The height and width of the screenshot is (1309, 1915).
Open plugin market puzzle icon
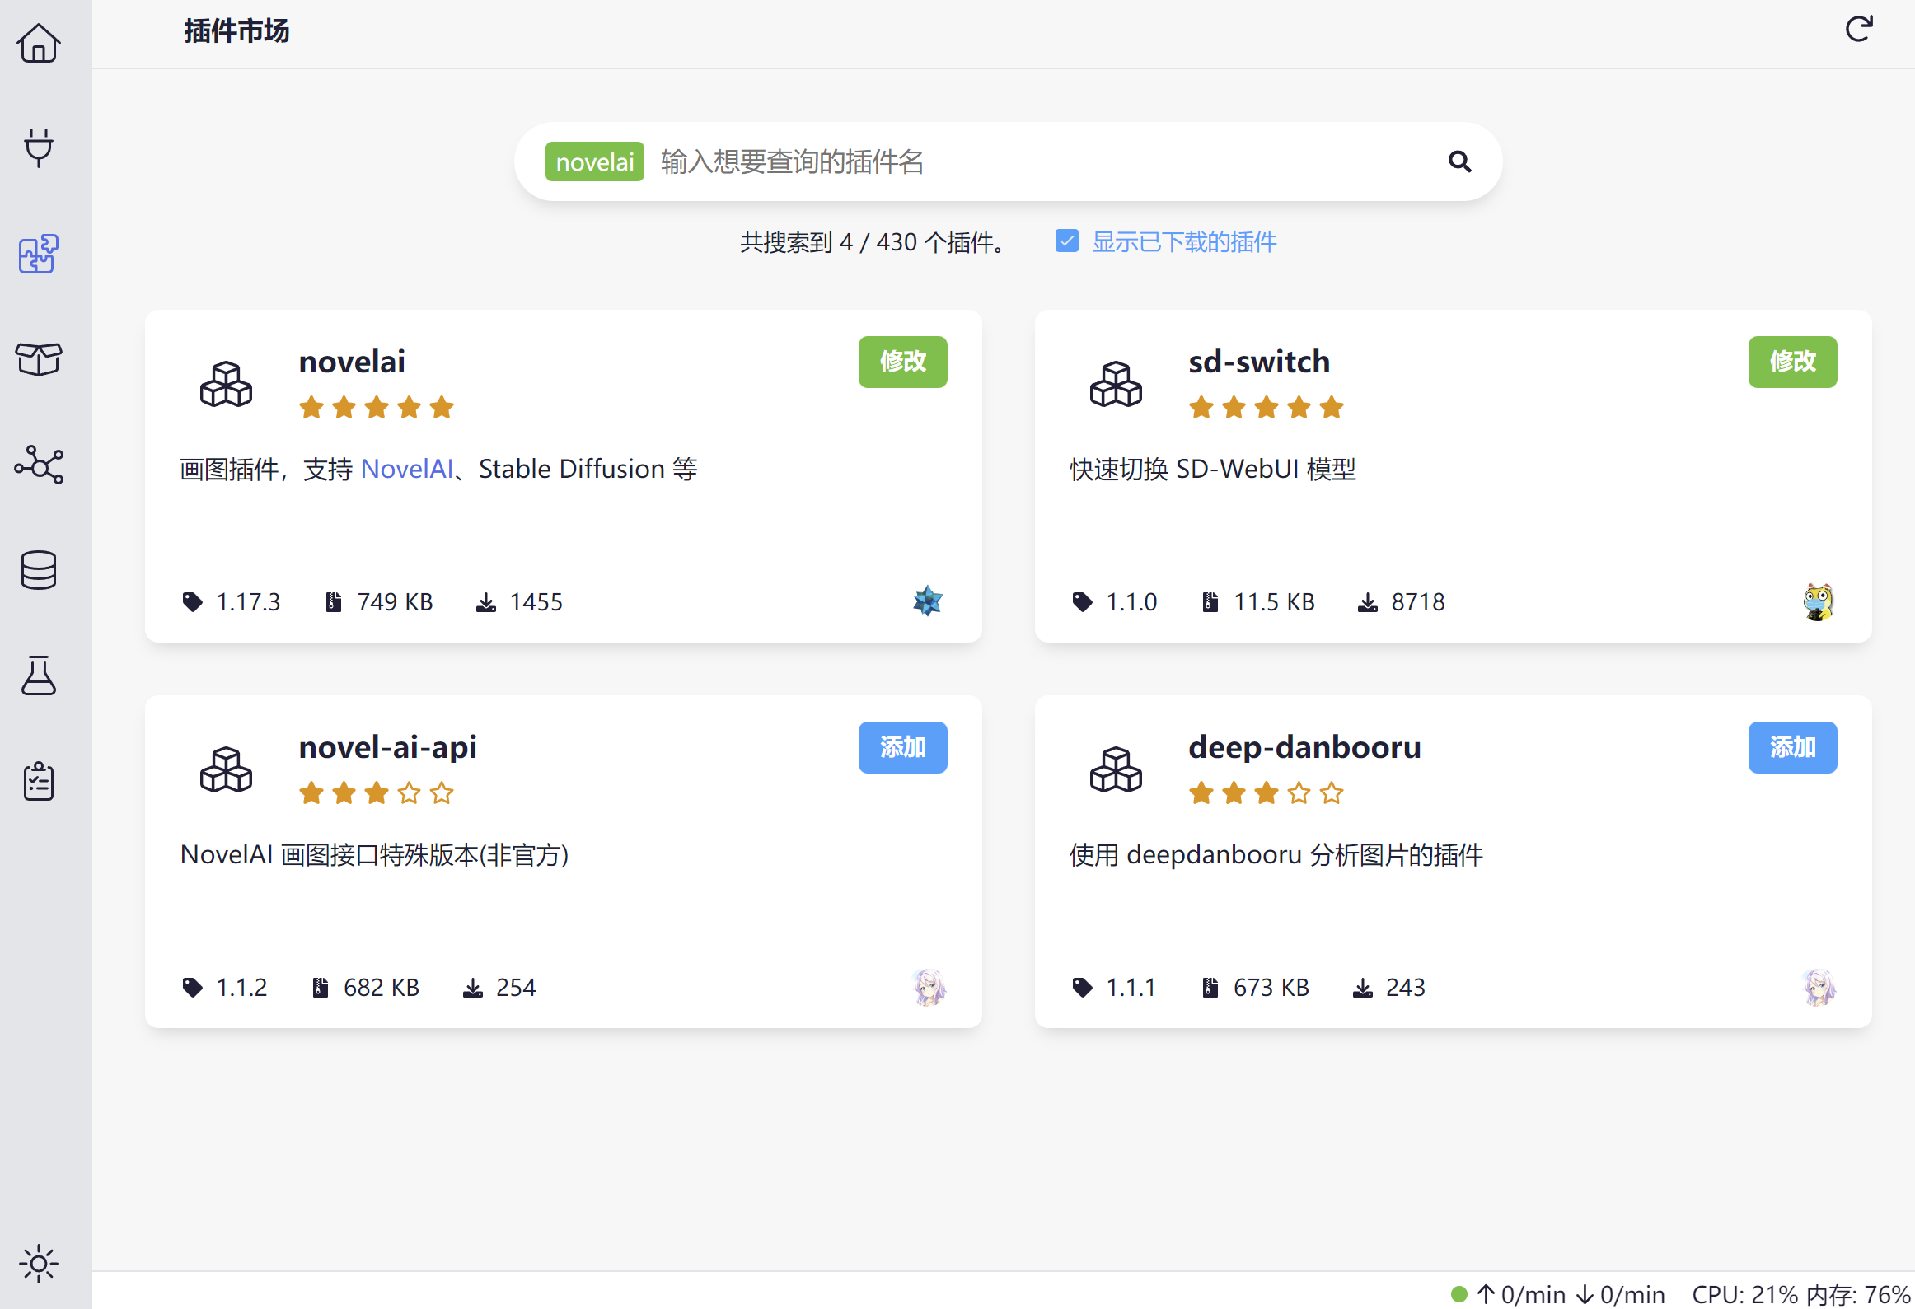39,254
